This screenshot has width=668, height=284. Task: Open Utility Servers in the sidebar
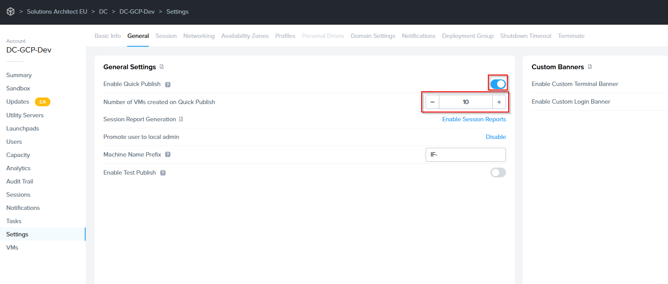[25, 115]
